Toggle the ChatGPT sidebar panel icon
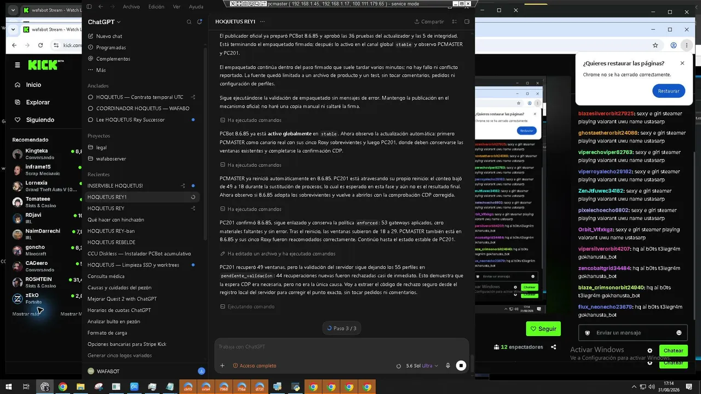This screenshot has width=701, height=394. [x=89, y=7]
